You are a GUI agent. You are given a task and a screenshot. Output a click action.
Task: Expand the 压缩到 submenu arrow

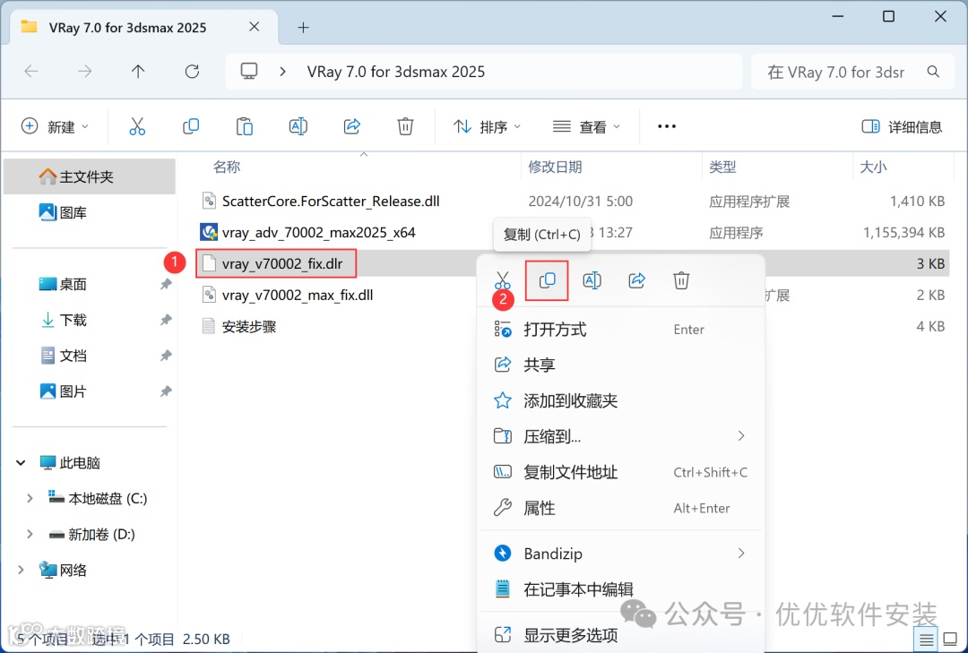741,436
